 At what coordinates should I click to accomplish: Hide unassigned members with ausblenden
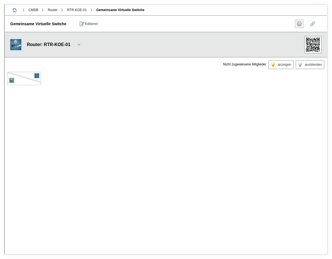pos(310,65)
